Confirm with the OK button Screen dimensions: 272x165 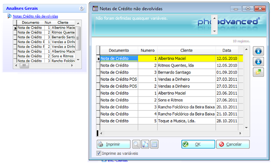(198, 144)
